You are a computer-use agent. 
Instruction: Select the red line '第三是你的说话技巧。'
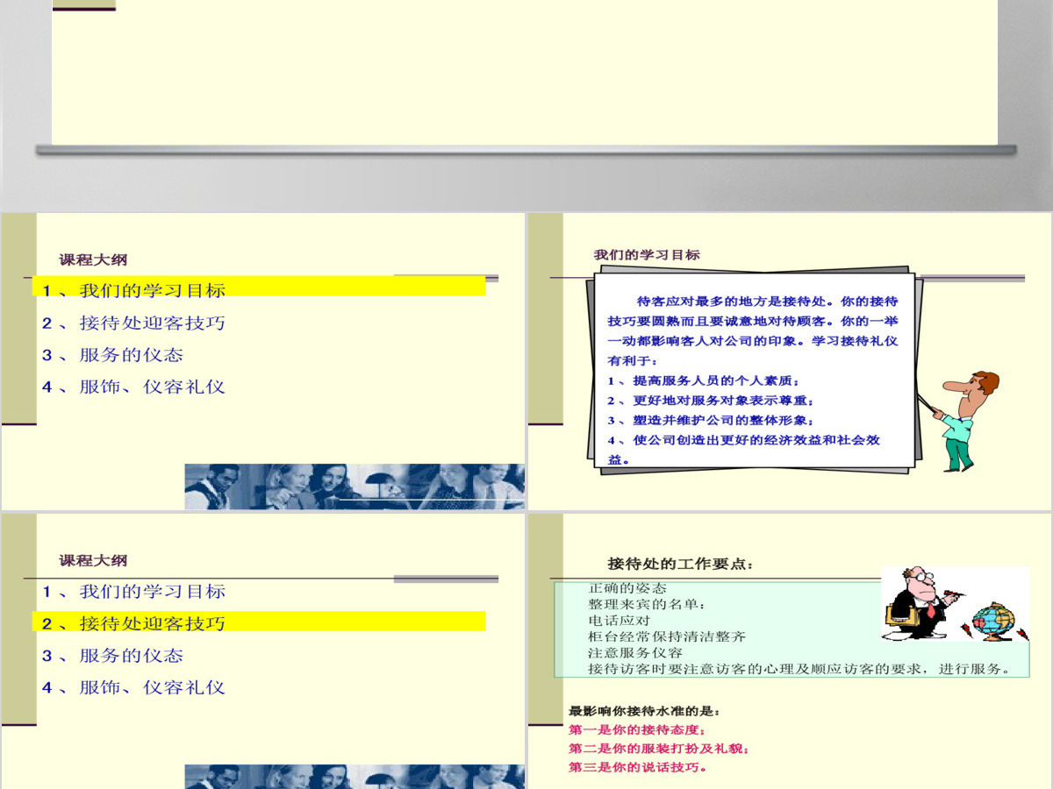click(638, 768)
